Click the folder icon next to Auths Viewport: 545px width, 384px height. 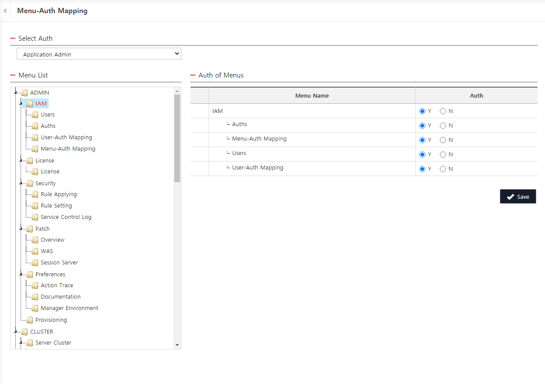(34, 126)
